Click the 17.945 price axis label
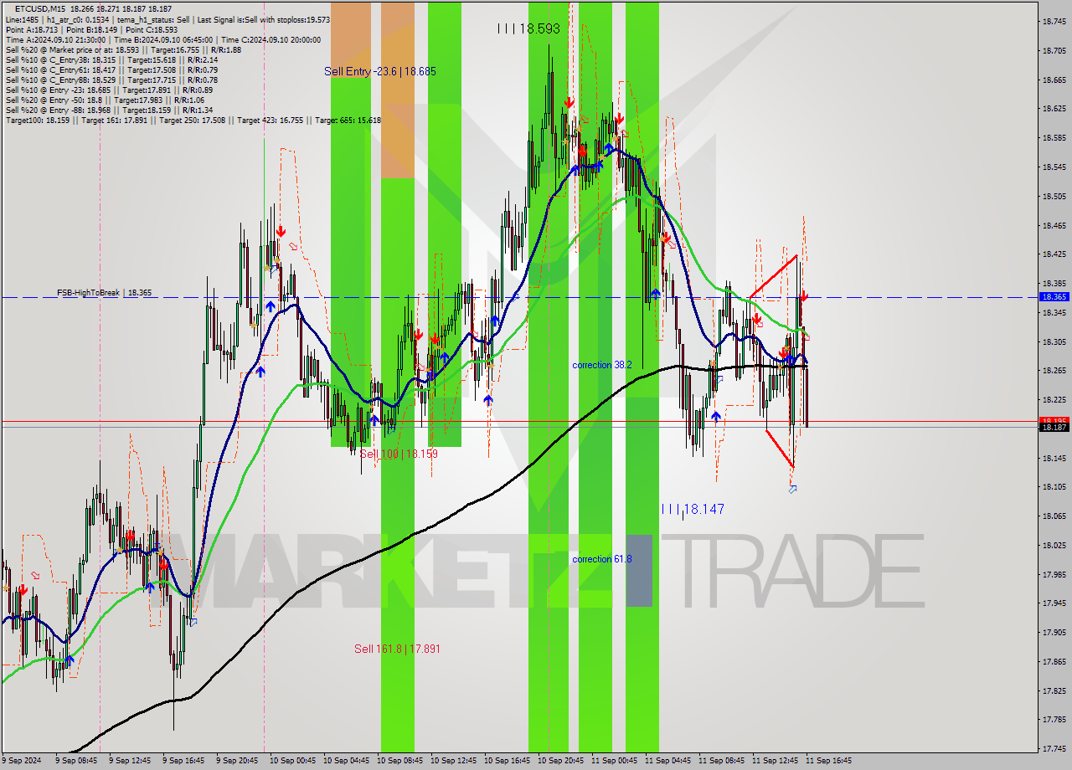1072x770 pixels. pyautogui.click(x=1054, y=603)
